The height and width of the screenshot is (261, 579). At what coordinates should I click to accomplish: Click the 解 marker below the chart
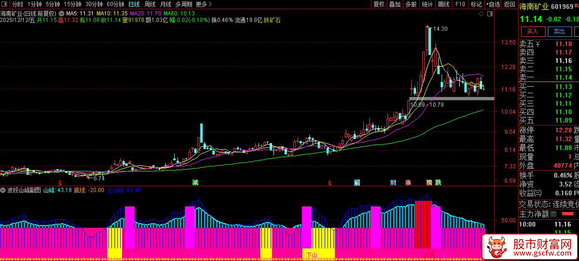click(x=357, y=183)
